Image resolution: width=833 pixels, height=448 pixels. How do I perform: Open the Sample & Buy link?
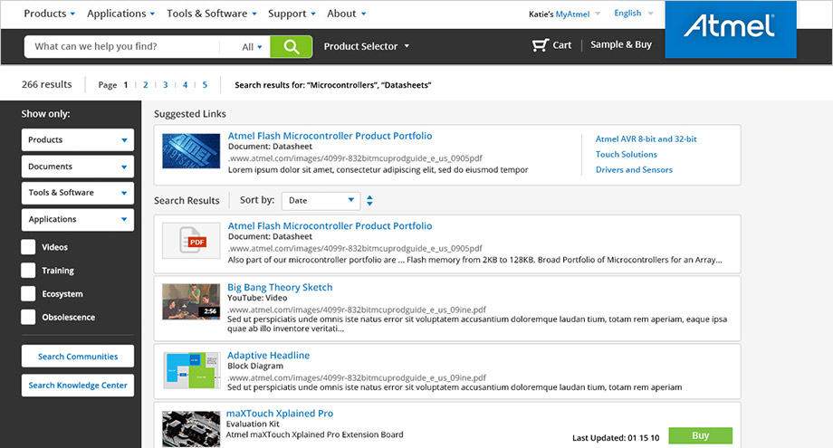point(621,45)
